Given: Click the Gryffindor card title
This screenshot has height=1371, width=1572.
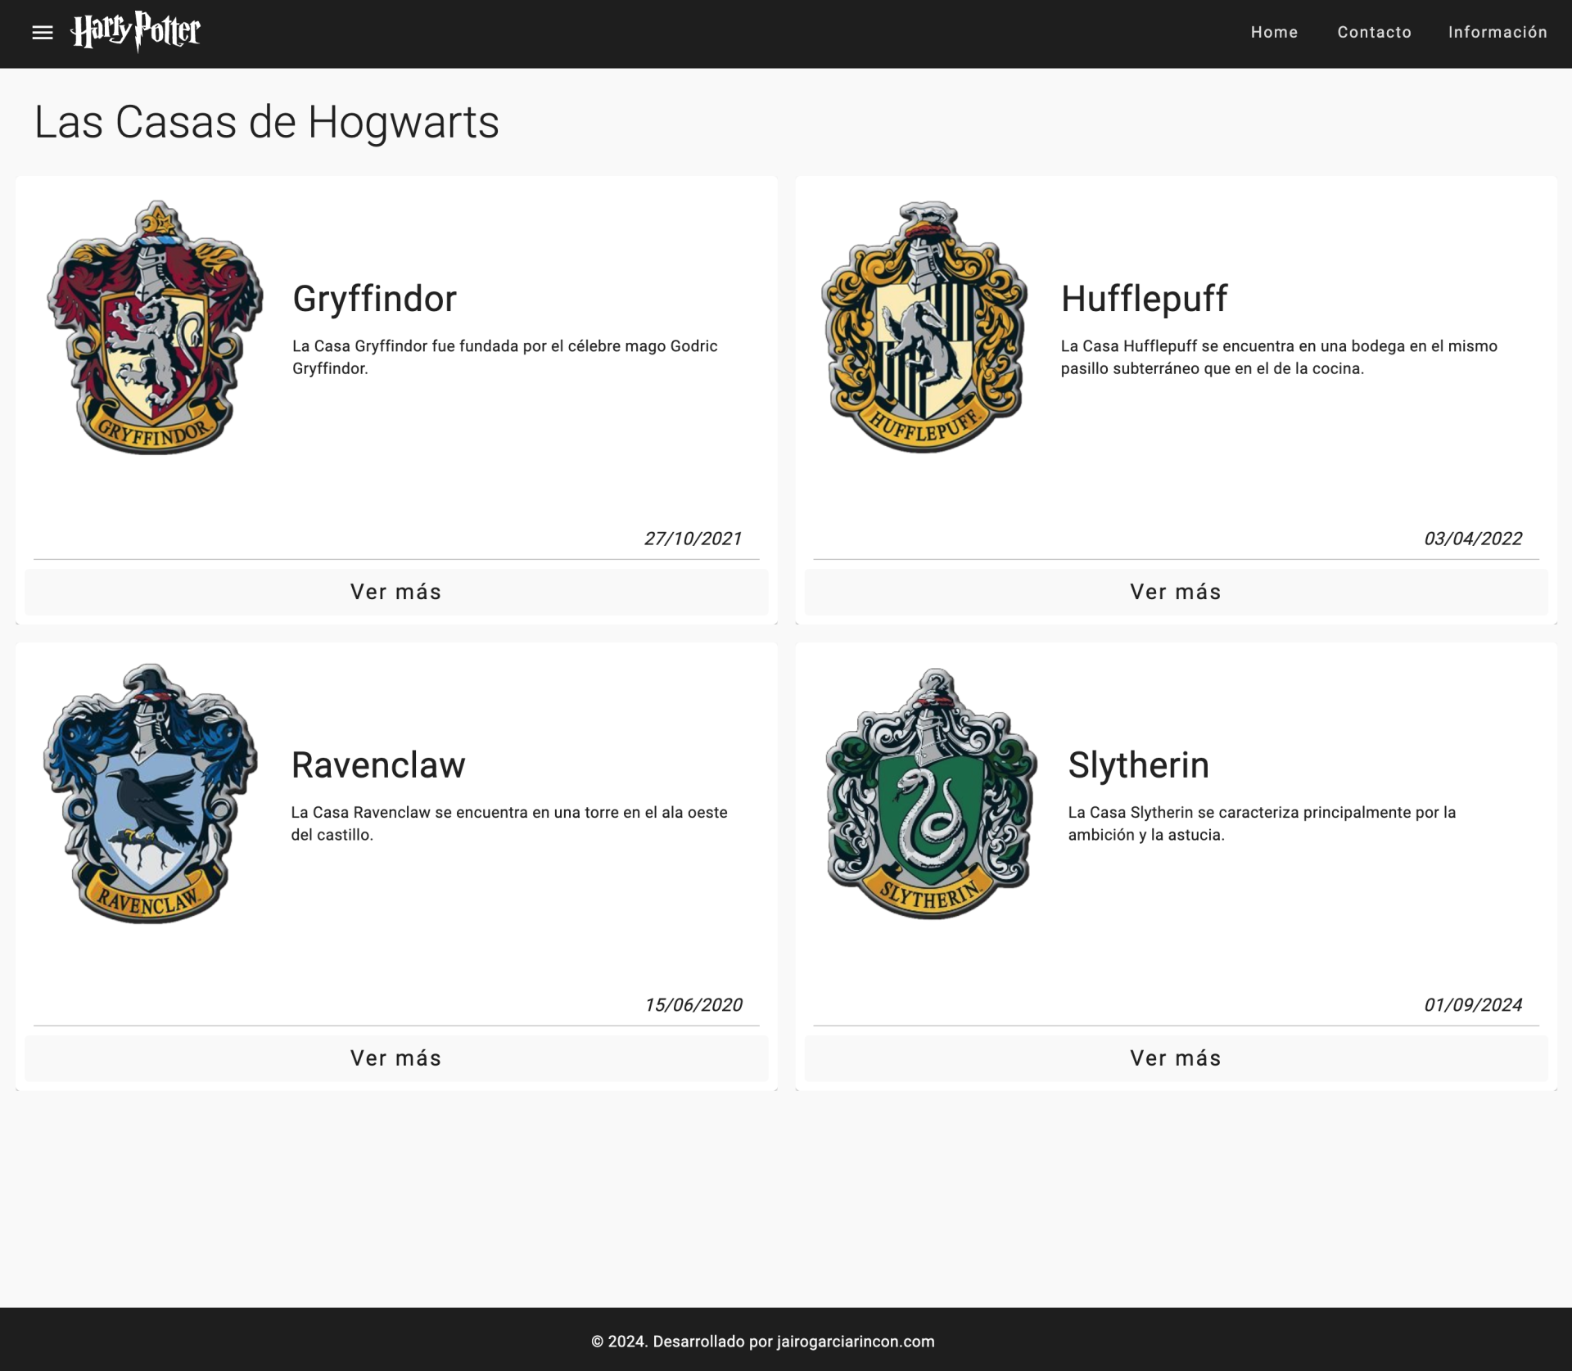Looking at the screenshot, I should coord(374,299).
